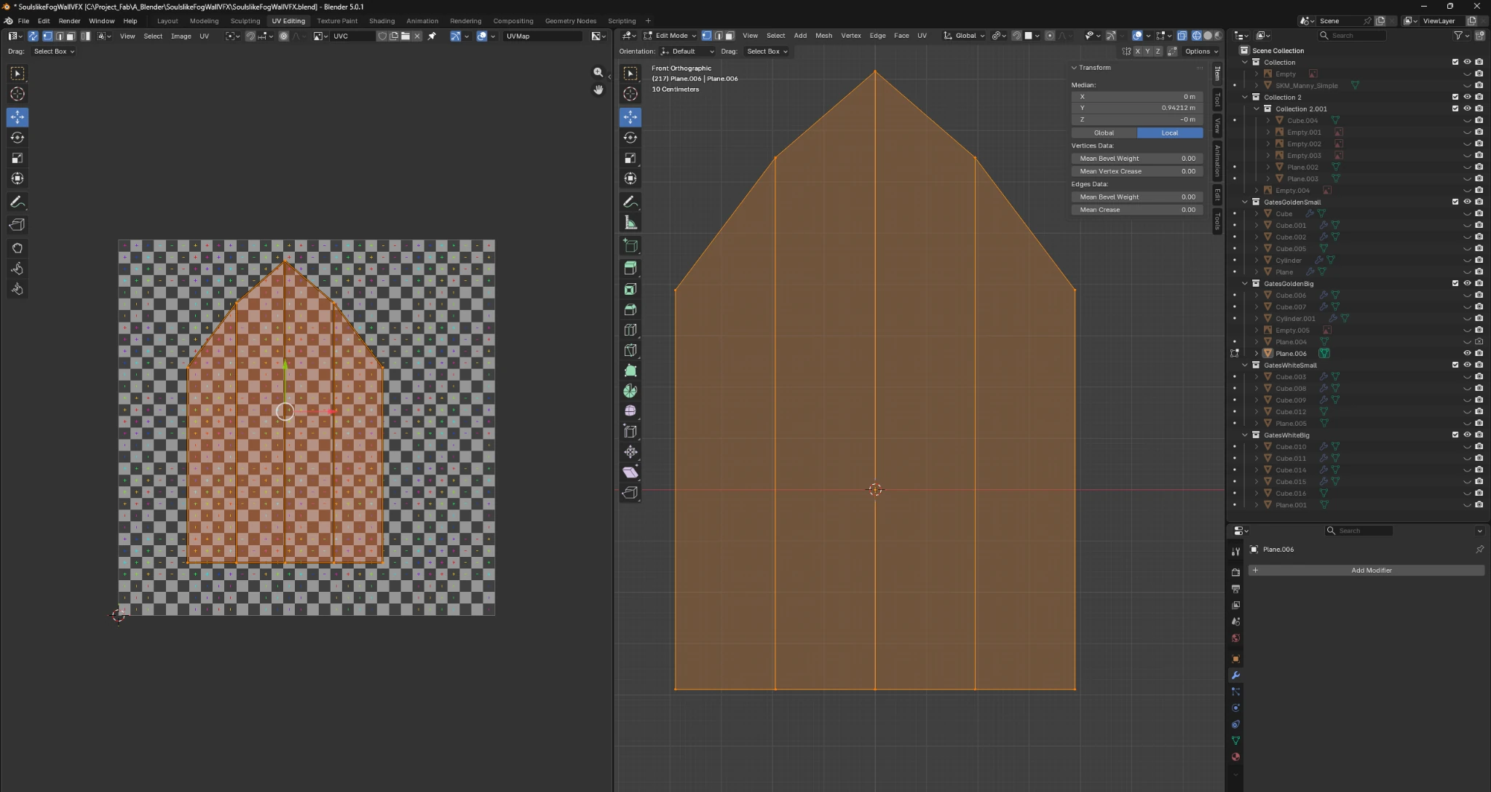Select the Edge Slide tool
The height and width of the screenshot is (792, 1491).
630,432
